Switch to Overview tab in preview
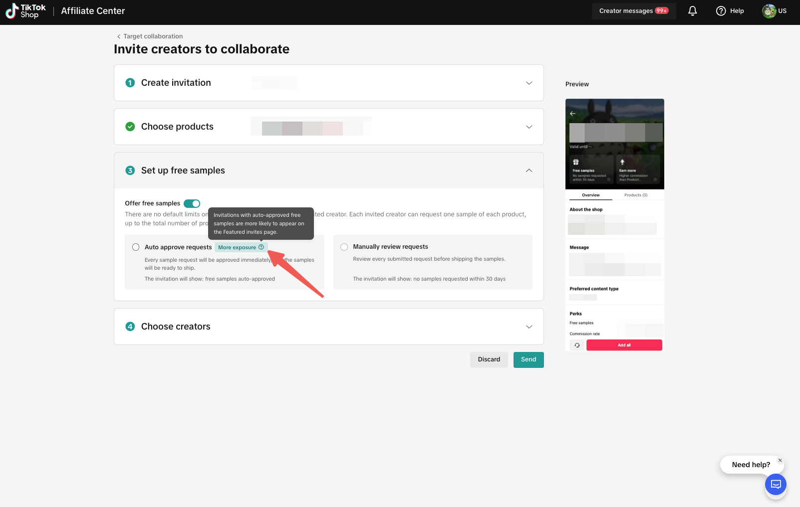The image size is (800, 507). tap(590, 195)
